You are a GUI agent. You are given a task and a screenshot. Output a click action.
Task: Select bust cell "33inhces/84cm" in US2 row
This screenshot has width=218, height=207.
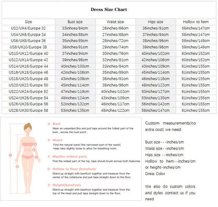click(75, 28)
